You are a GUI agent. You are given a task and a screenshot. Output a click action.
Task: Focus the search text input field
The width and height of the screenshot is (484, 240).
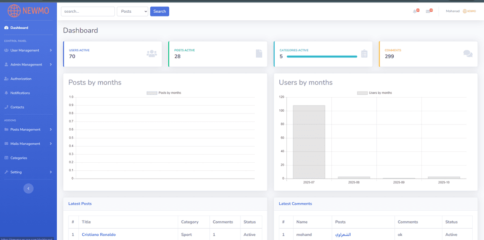pyautogui.click(x=88, y=11)
